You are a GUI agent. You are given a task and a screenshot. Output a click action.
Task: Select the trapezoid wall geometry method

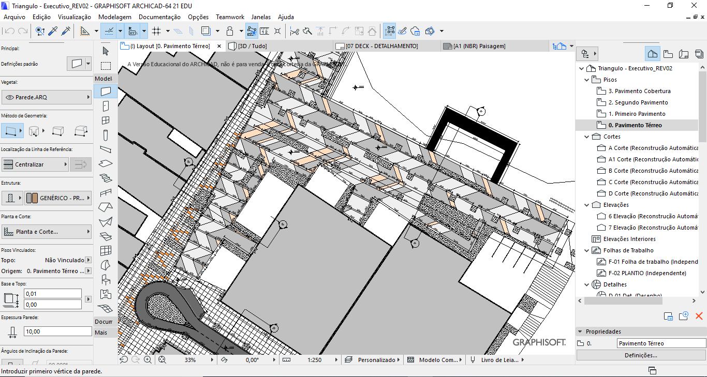coord(58,131)
